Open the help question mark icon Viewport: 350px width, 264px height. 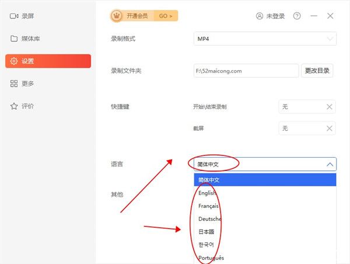297,16
